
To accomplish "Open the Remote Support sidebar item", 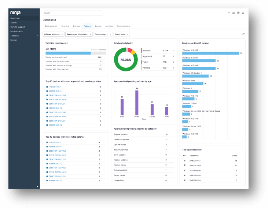I will pos(18,27).
